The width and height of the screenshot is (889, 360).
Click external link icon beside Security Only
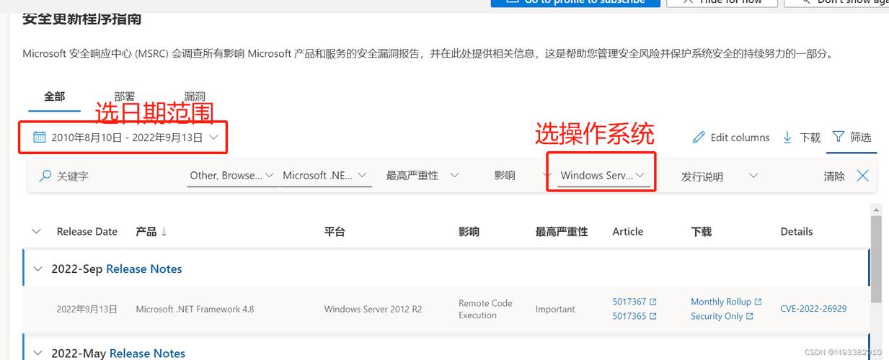click(x=750, y=317)
